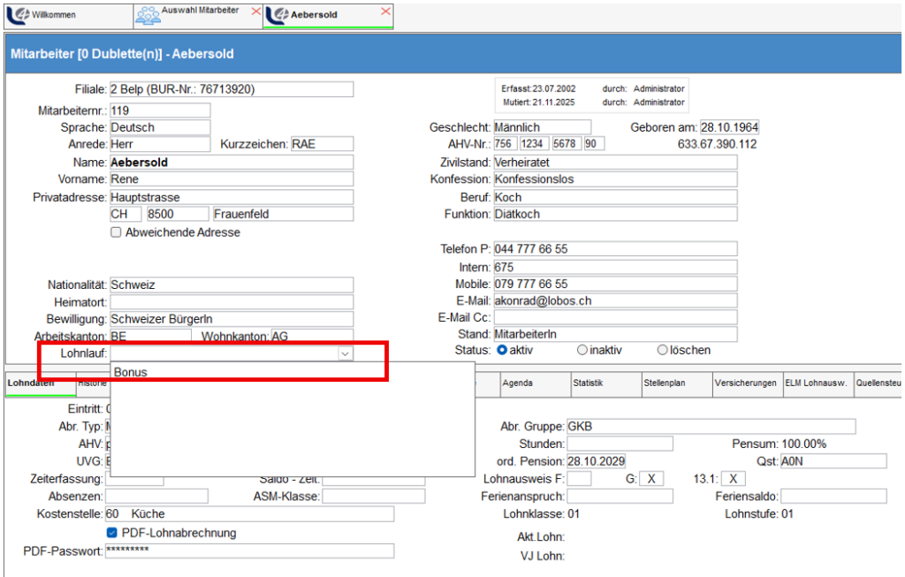
Task: Click the Auswahl Mitarbeiter people icon
Action: [148, 15]
